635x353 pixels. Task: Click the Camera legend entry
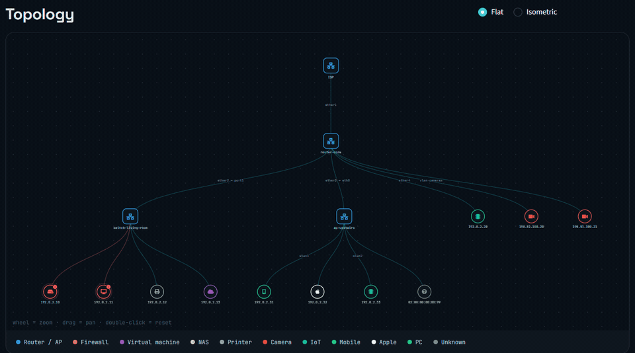[277, 342]
